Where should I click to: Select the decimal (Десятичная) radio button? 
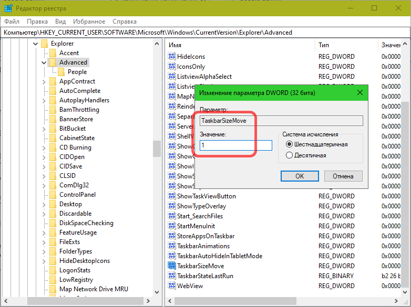point(289,155)
